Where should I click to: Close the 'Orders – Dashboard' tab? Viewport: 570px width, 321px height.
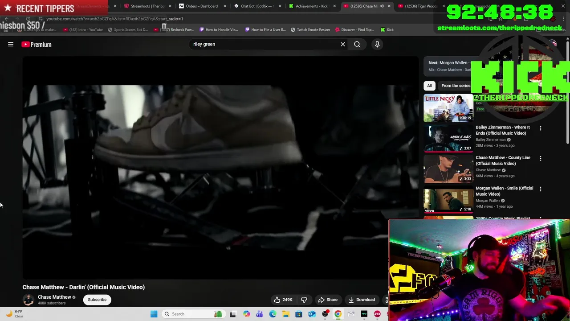[225, 6]
